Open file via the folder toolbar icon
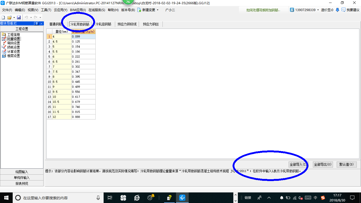Image resolution: width=361 pixels, height=203 pixels. click(x=9, y=17)
